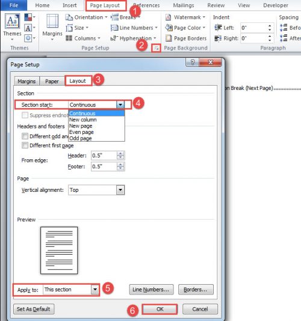Screen dimensions: 301x321
Task: Open Theme Effects dropdown icon
Action: point(29,38)
